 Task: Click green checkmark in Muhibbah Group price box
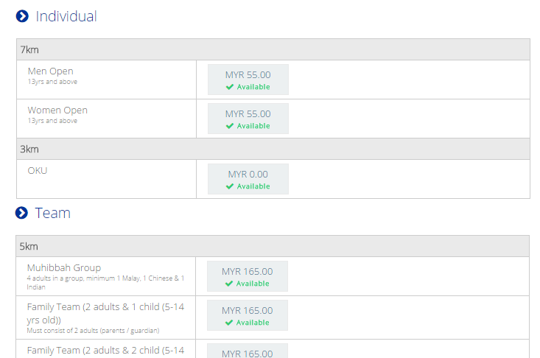click(229, 284)
